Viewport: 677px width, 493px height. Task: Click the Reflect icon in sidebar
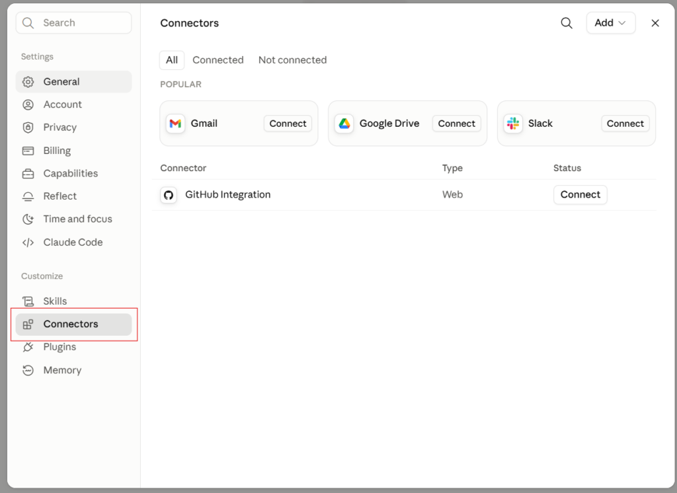point(28,196)
